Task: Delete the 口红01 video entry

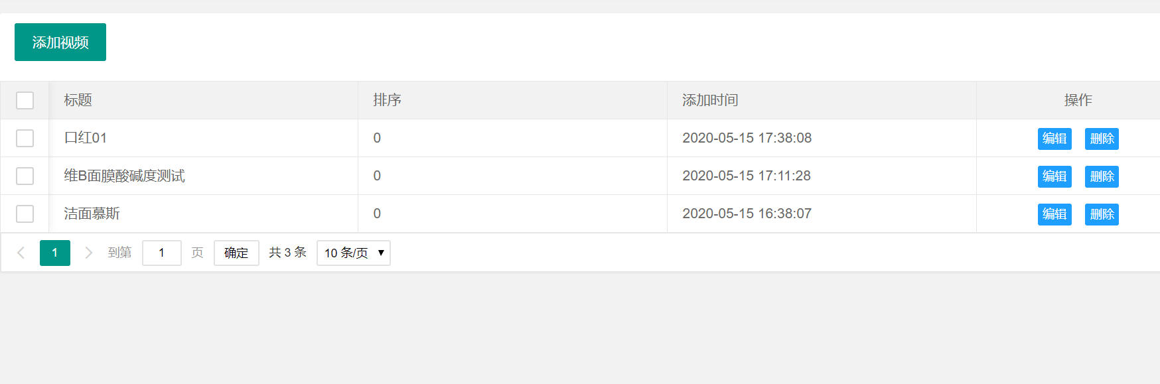Action: [1102, 139]
